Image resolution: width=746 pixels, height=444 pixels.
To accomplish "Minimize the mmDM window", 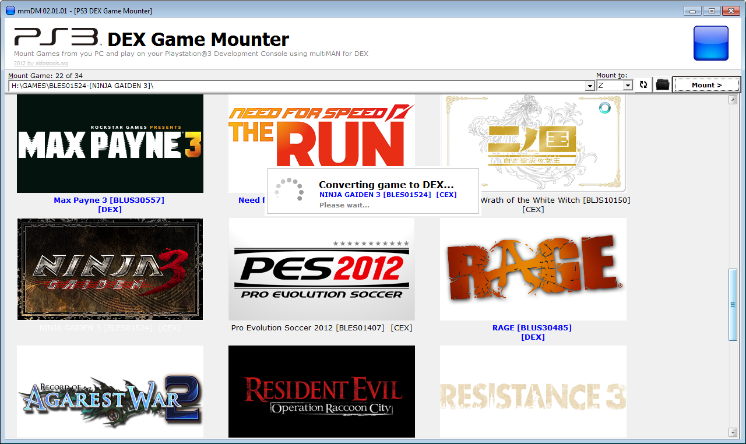I will [692, 10].
